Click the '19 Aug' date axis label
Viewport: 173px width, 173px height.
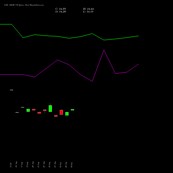27,165
